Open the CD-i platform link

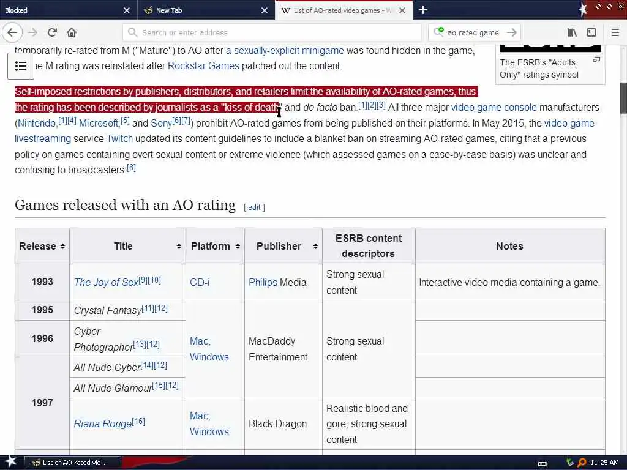[x=200, y=282]
